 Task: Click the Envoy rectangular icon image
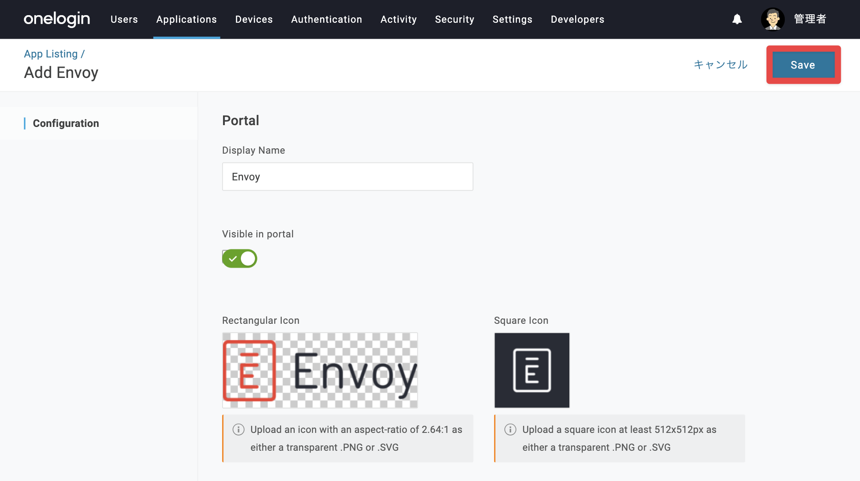pos(320,370)
